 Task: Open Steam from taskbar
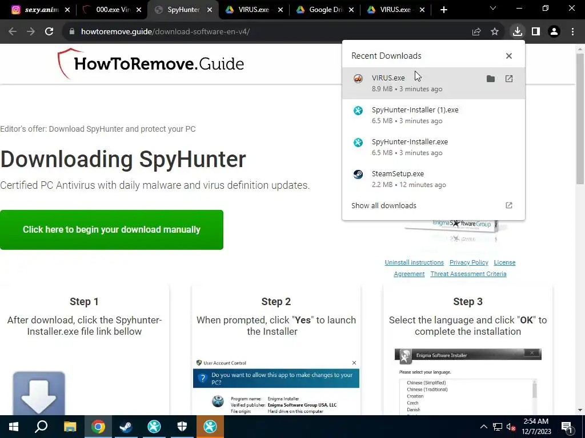(x=126, y=427)
